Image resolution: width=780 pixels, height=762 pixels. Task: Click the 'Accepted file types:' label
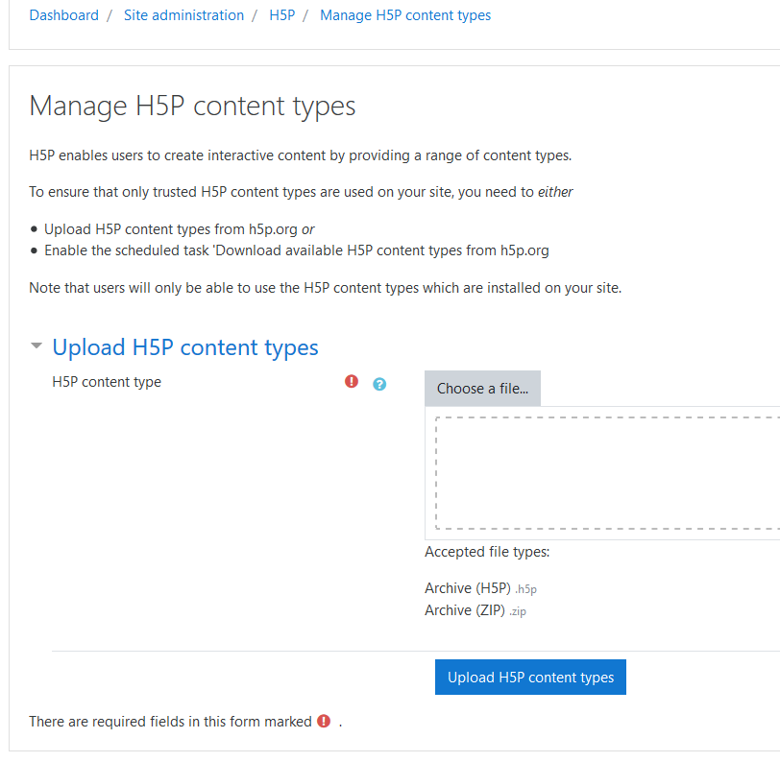(x=487, y=552)
